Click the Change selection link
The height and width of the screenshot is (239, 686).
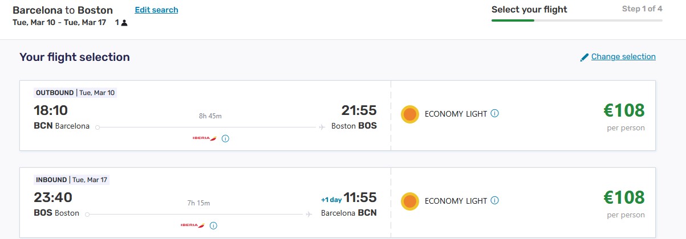click(x=623, y=56)
